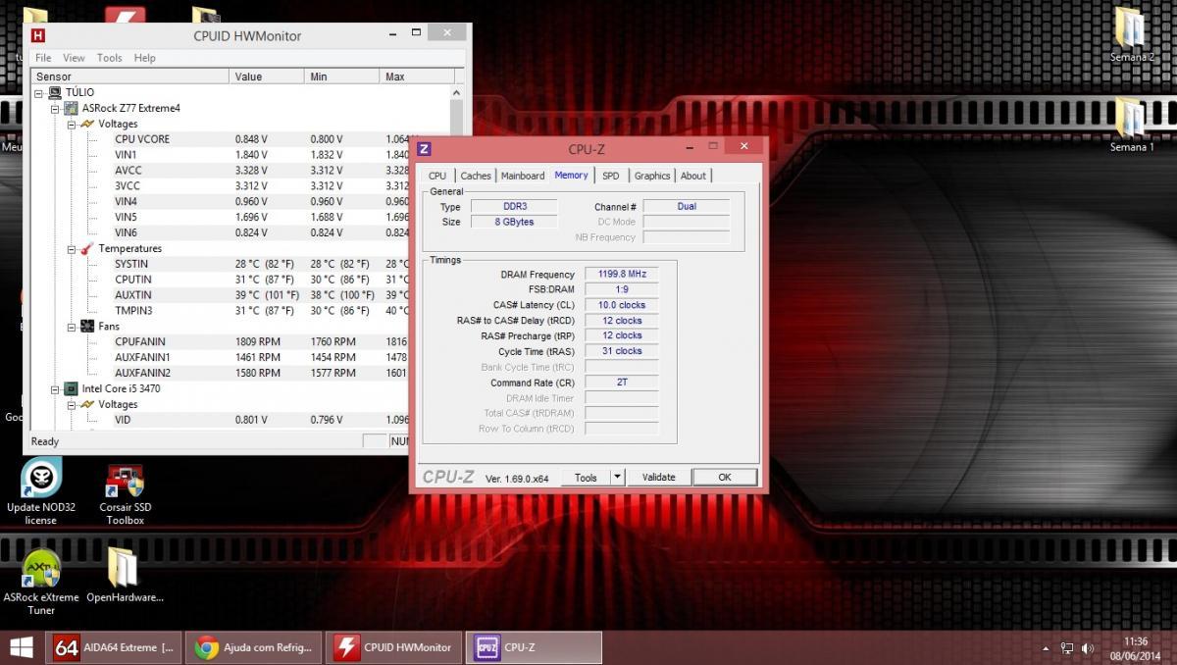Click the HWMonitor title bar app icon

pos(38,35)
